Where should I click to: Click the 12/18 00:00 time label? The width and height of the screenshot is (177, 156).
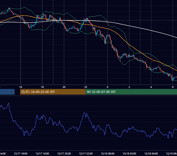pyautogui.click(x=108, y=154)
